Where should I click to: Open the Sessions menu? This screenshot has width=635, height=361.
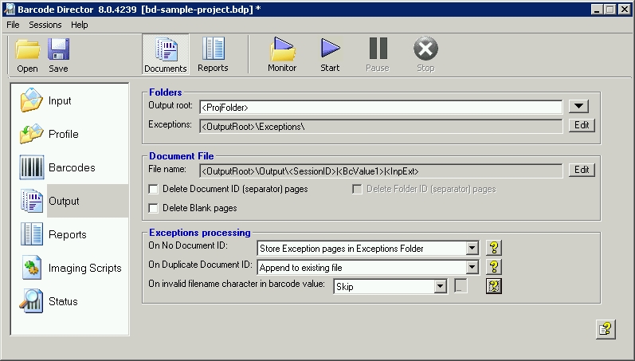45,25
